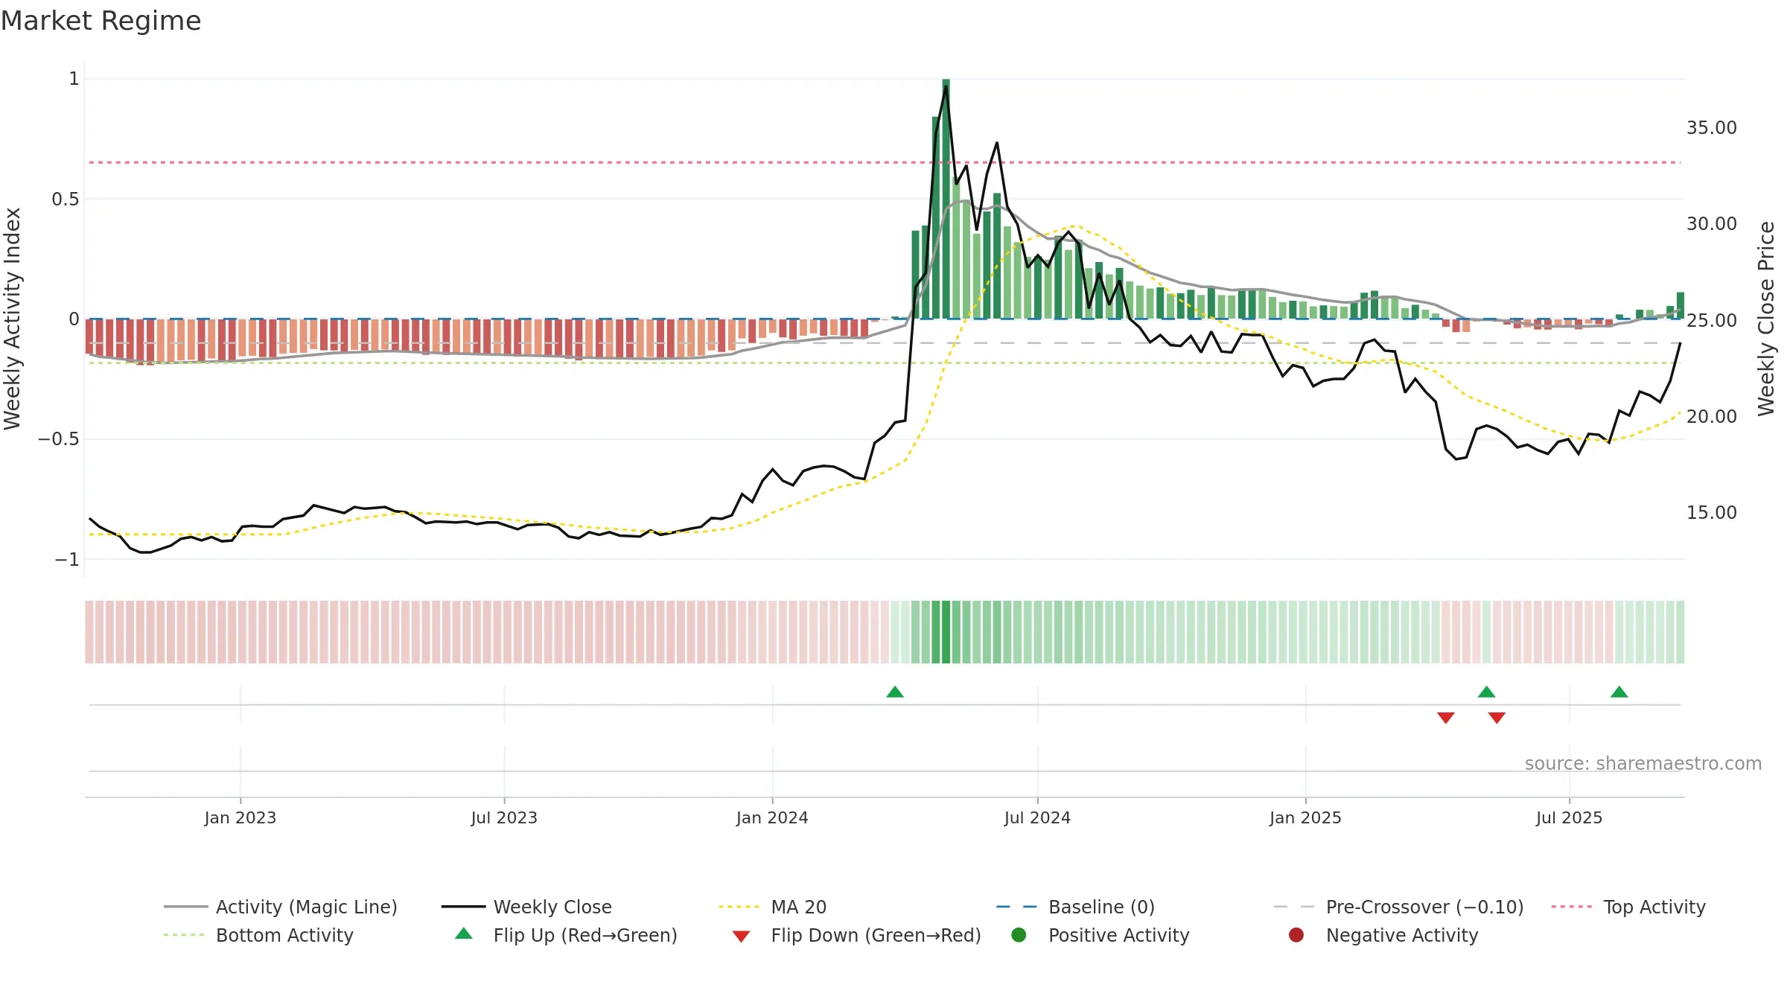Click the source: sharemaestro.com text

pyautogui.click(x=1643, y=763)
